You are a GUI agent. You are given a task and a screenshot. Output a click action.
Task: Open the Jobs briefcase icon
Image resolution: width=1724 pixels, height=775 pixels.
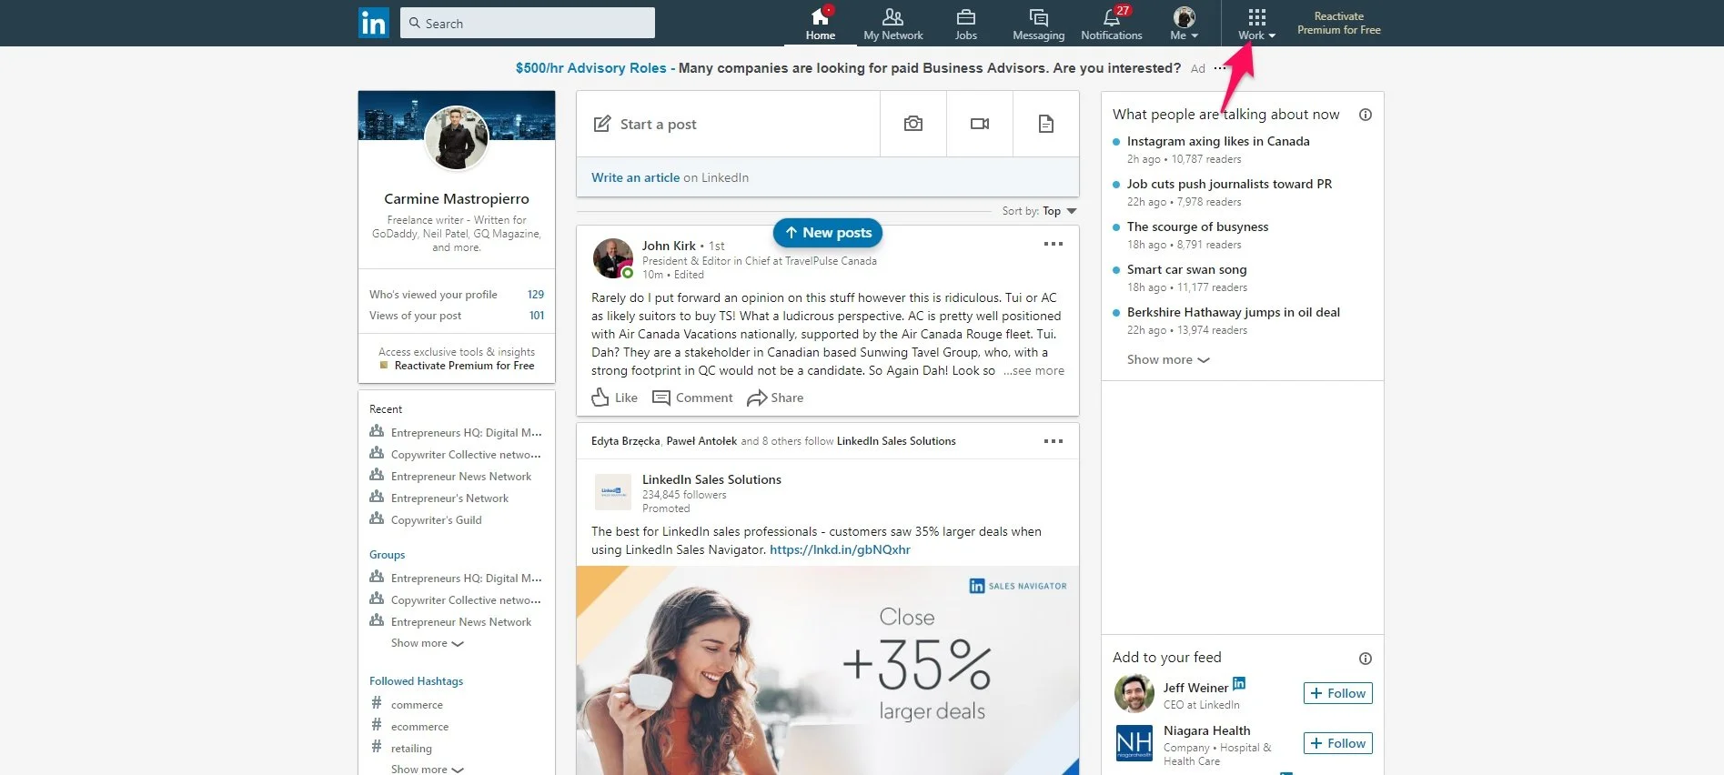[965, 17]
